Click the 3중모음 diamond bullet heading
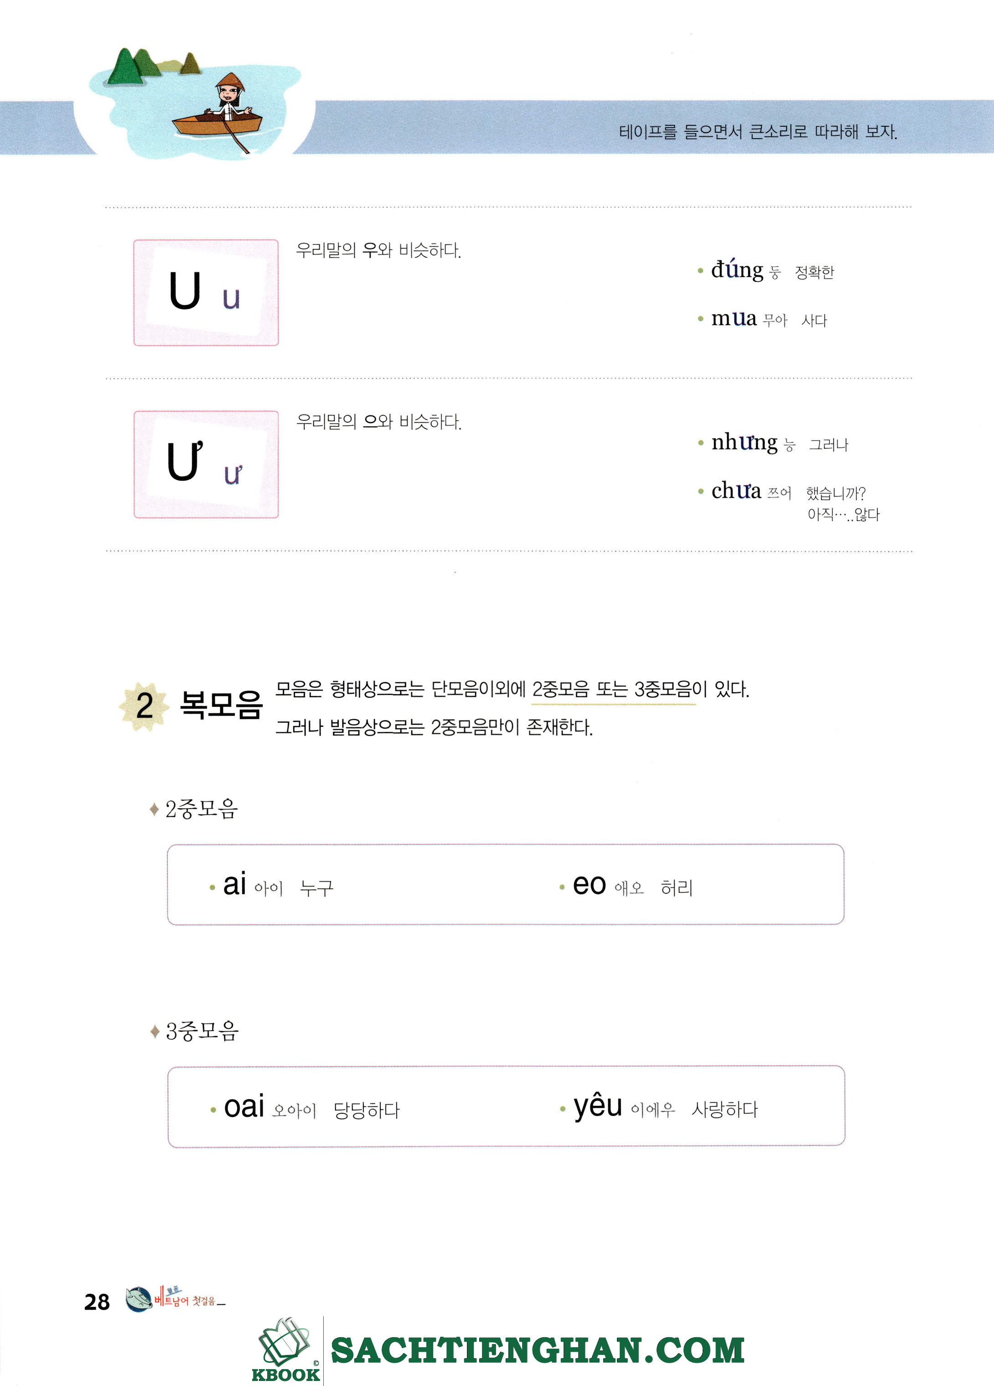The image size is (994, 1386). point(194,1032)
